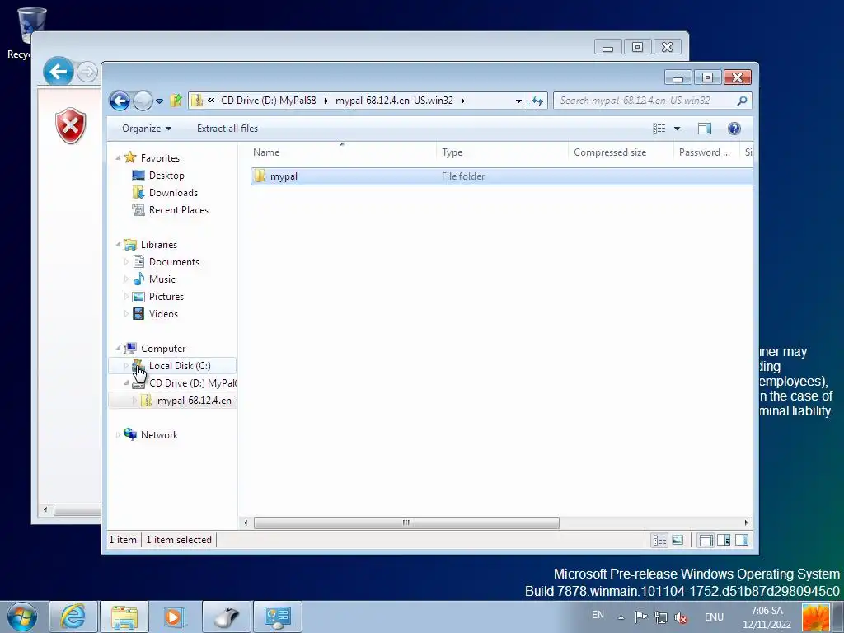Screen dimensions: 844x633
Task: Launch Internet Explorer from taskbar
Action: [73, 617]
